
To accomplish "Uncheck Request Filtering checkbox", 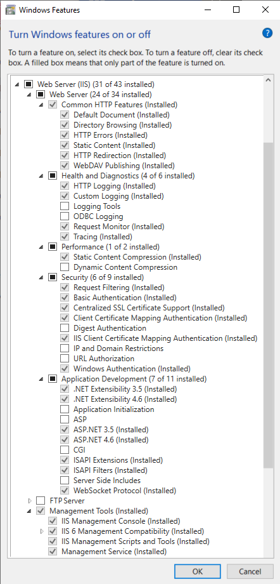I will pyautogui.click(x=65, y=287).
